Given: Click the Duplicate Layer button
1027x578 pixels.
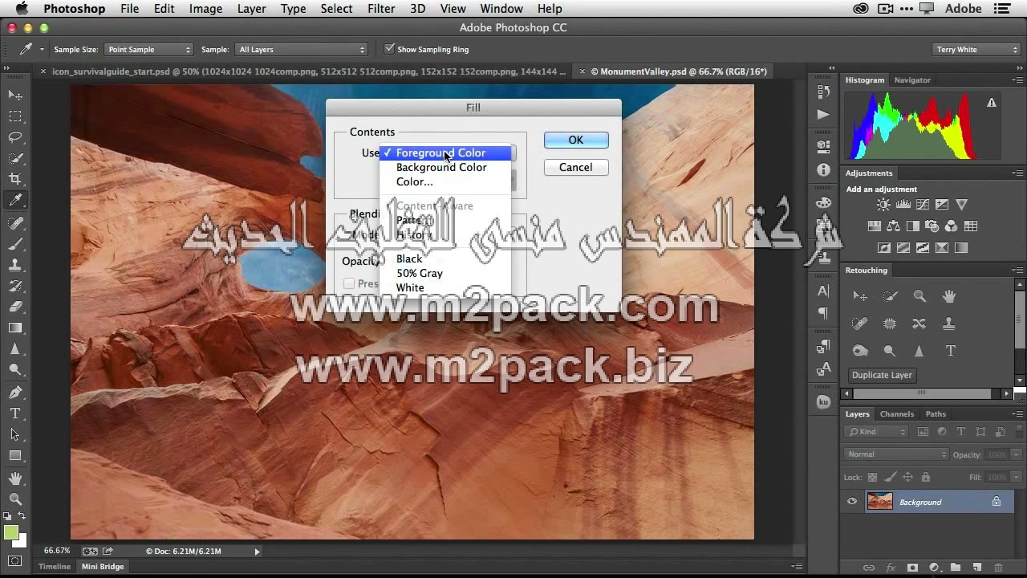Looking at the screenshot, I should pos(882,375).
